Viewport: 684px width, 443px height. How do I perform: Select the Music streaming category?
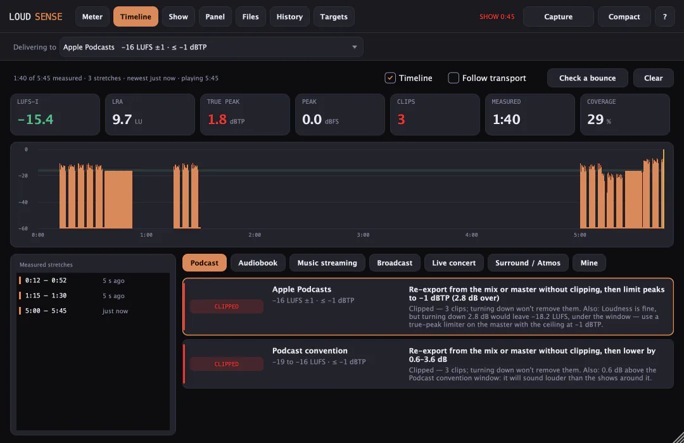pos(327,263)
